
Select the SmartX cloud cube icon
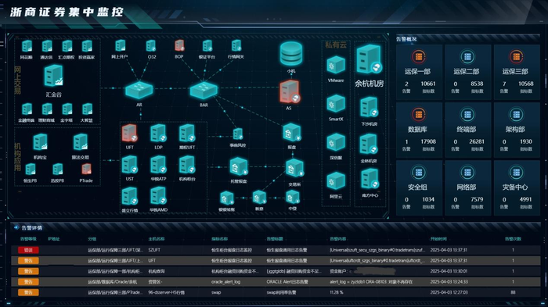tap(336, 105)
